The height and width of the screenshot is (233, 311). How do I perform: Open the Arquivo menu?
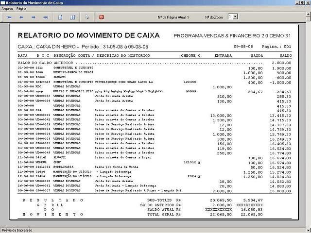[7, 9]
